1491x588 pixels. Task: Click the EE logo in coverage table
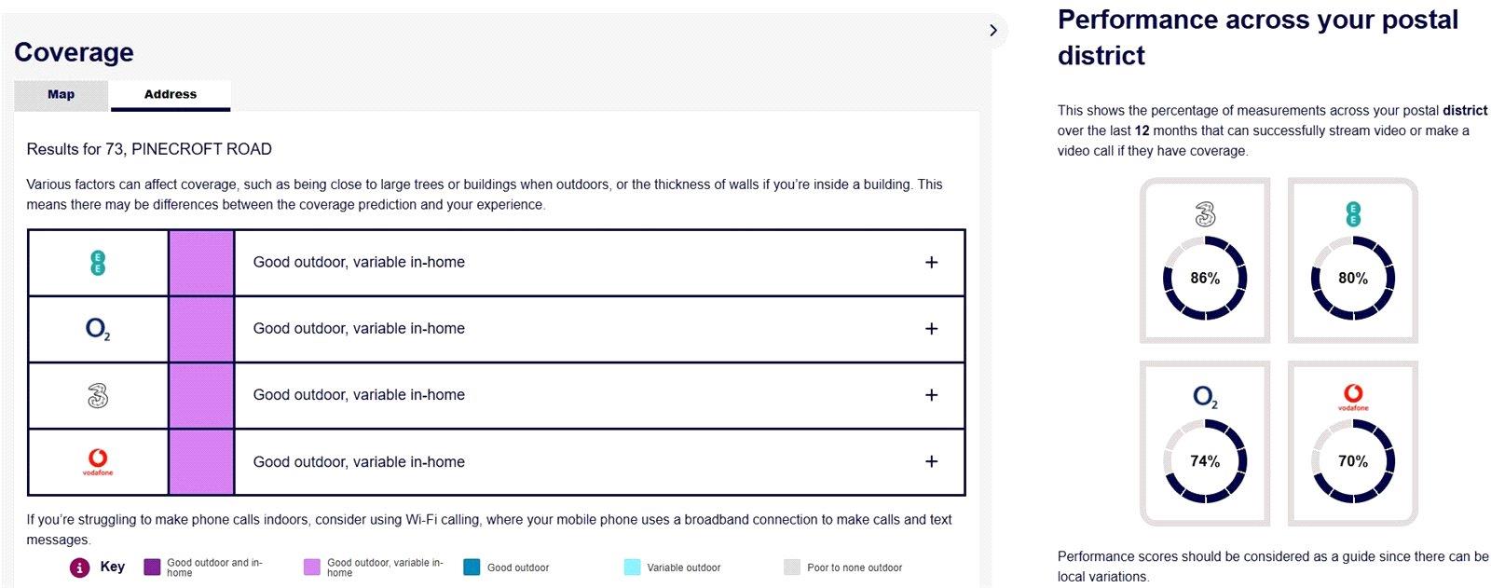coord(98,263)
